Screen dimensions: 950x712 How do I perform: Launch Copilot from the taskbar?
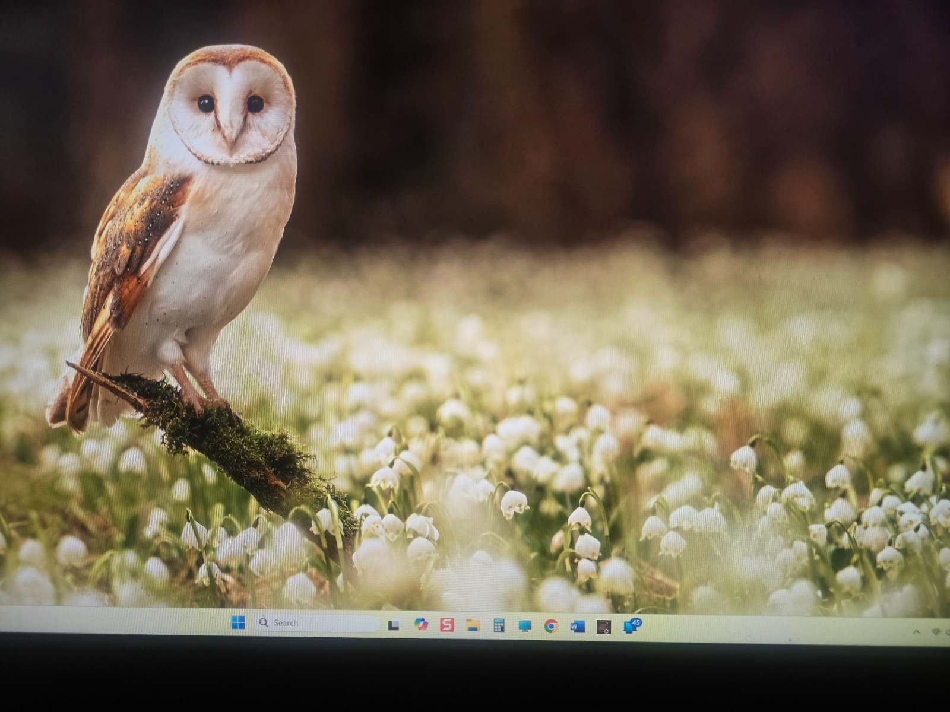tap(422, 624)
